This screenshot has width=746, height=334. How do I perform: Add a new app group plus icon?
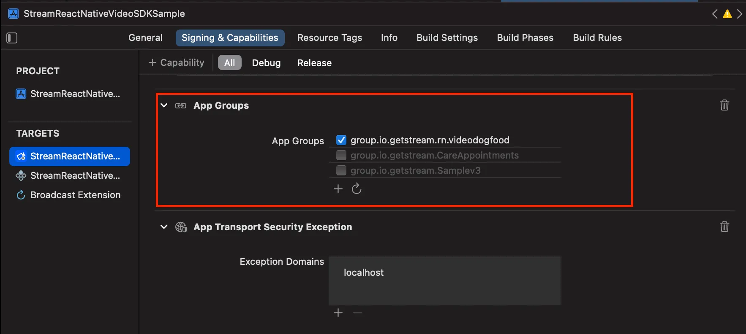[x=338, y=189]
